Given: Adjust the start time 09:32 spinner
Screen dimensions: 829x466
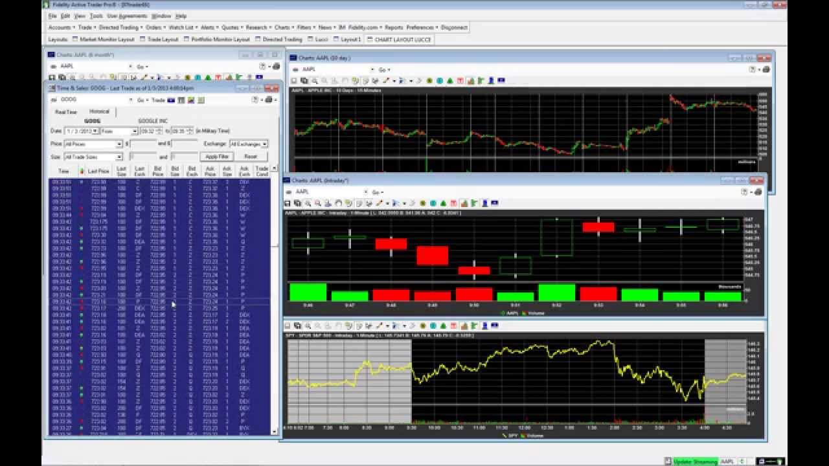Looking at the screenshot, I should (160, 131).
